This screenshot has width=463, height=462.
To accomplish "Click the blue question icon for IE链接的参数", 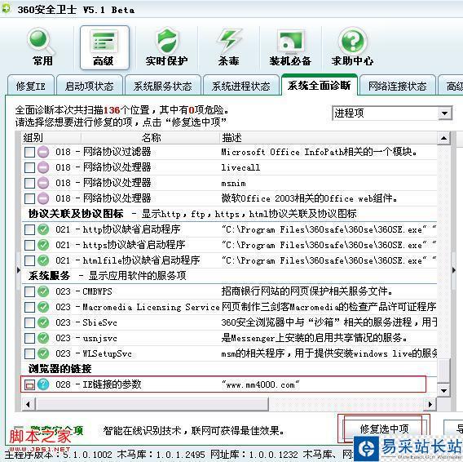I will [x=43, y=384].
